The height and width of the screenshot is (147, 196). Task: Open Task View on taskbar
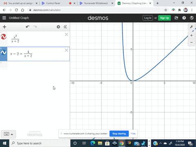pyautogui.click(x=84, y=143)
